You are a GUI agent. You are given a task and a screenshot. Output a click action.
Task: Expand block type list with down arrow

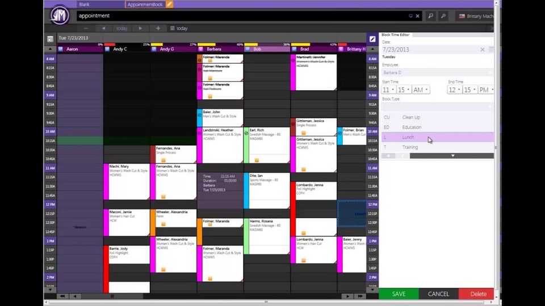(x=452, y=156)
